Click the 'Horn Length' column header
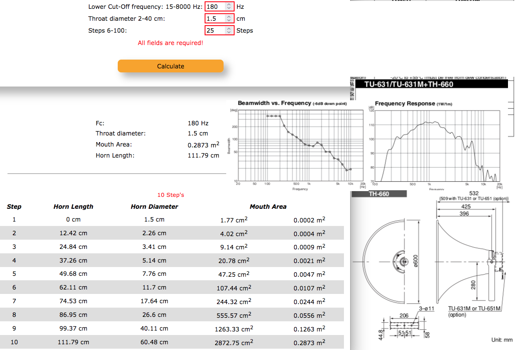 pos(73,207)
